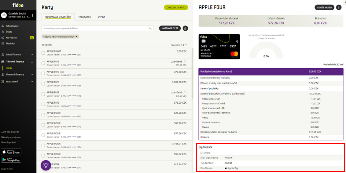Click the 60 badge next to Na vědomí
The width and height of the screenshot is (346, 173).
point(32,38)
